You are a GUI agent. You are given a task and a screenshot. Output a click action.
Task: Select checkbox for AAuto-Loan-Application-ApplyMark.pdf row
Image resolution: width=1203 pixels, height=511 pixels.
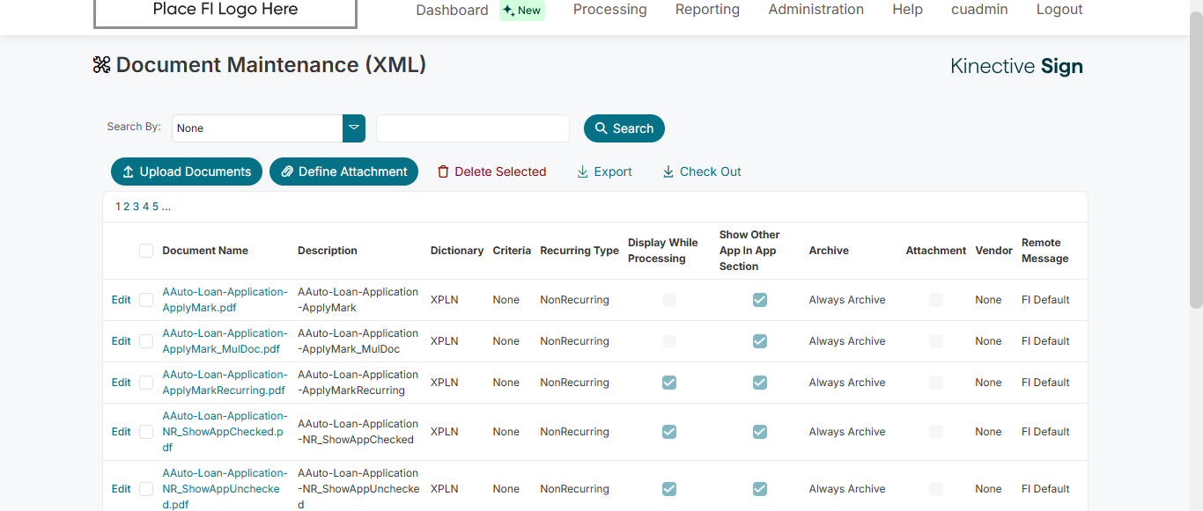pyautogui.click(x=146, y=300)
